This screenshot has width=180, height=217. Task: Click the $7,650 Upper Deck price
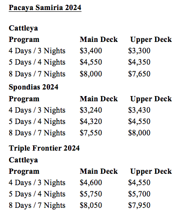tap(139, 74)
